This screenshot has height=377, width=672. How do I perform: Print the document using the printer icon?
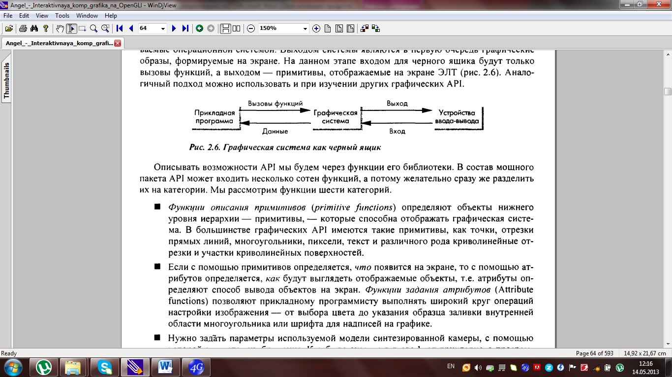23,28
